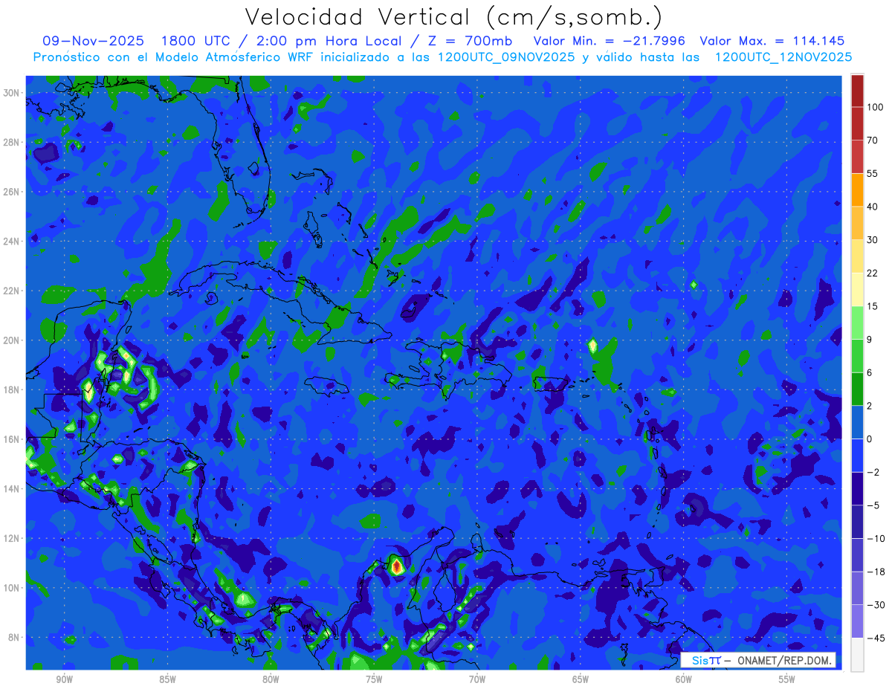The image size is (892, 689).
Task: Click the '22N' latitude axis label
Action: pyautogui.click(x=13, y=291)
